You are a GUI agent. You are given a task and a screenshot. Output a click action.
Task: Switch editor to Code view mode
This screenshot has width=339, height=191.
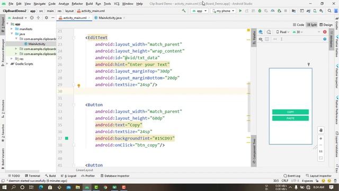point(299,25)
